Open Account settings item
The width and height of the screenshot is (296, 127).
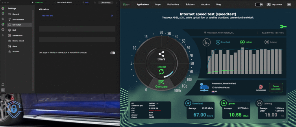(19, 51)
